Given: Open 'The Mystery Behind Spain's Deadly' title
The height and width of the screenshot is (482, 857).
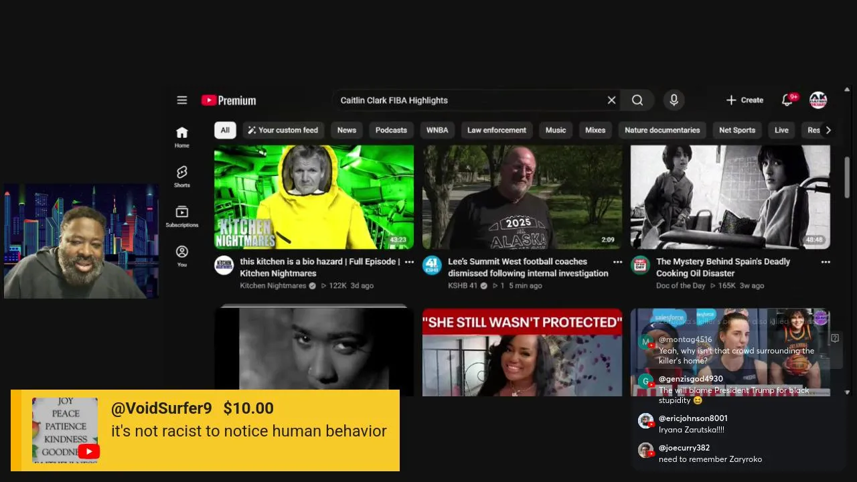Looking at the screenshot, I should (x=723, y=267).
